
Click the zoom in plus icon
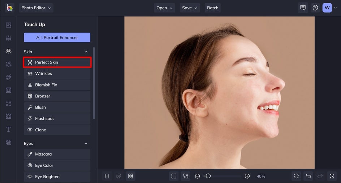[247, 176]
